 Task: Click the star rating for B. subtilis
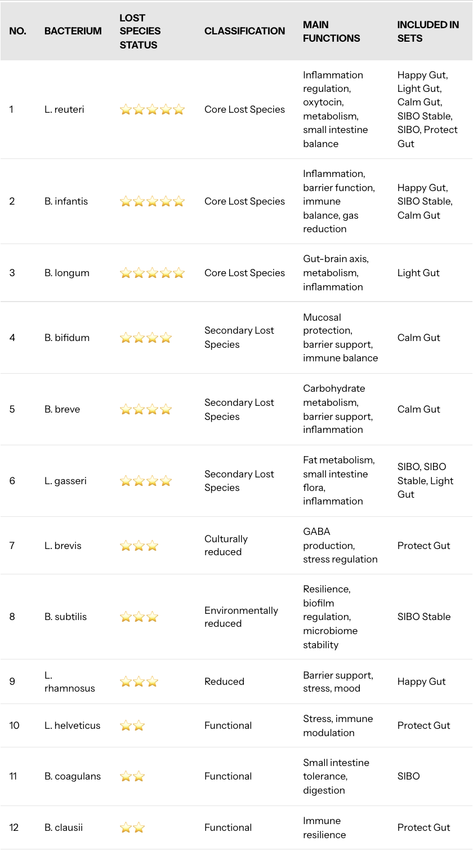(x=139, y=617)
